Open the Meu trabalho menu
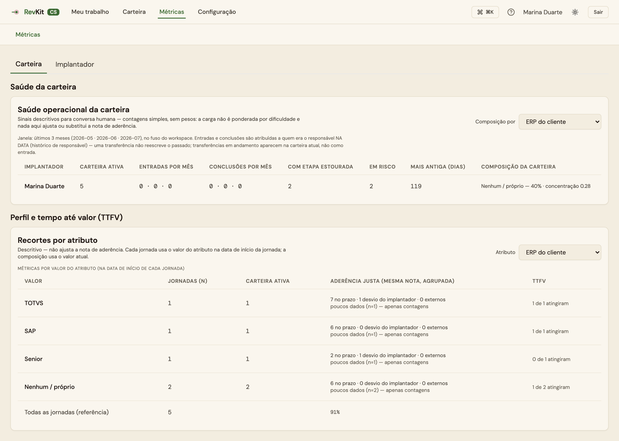 (90, 12)
